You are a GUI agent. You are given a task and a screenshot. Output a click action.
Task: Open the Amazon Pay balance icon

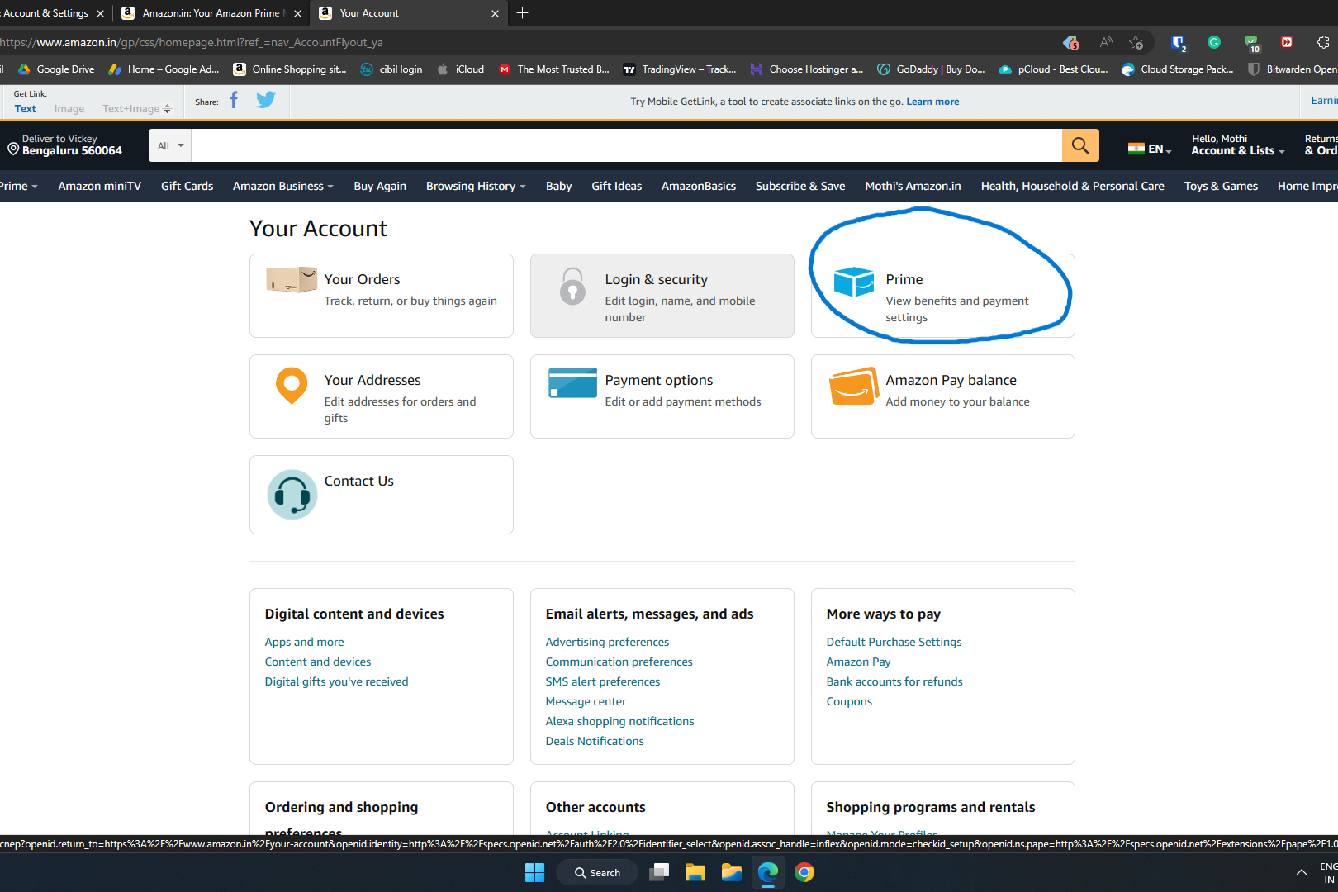(853, 386)
